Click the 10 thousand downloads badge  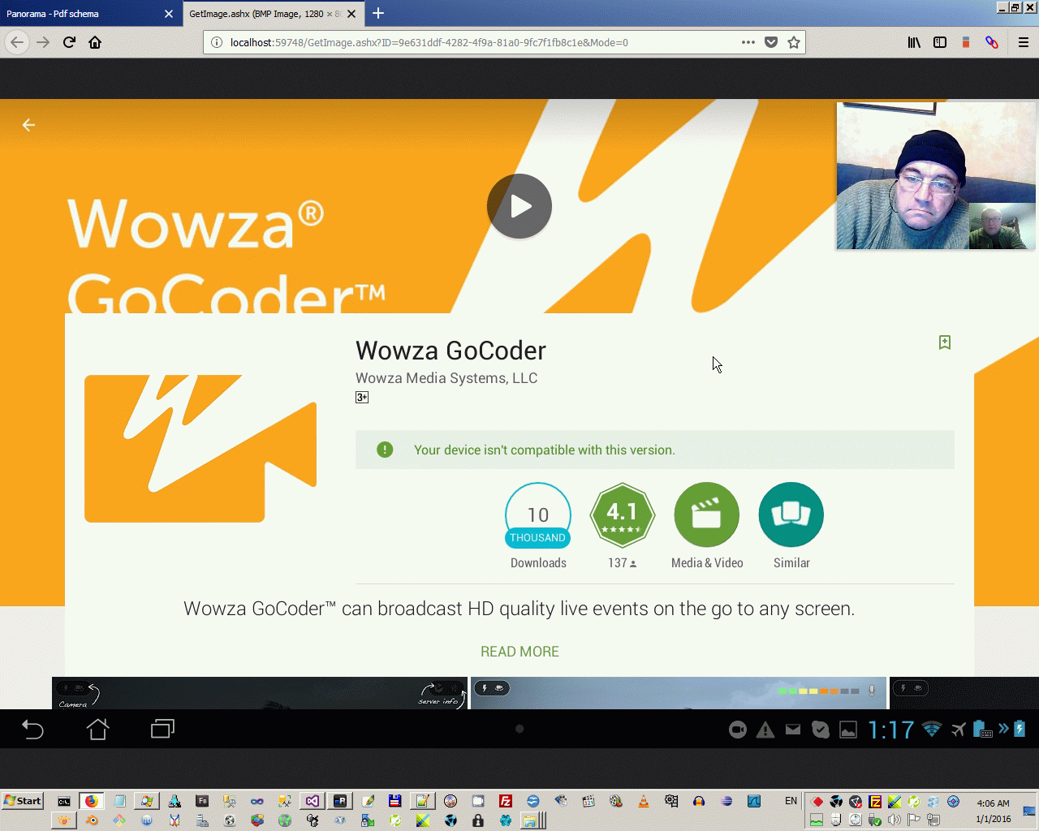pyautogui.click(x=538, y=515)
